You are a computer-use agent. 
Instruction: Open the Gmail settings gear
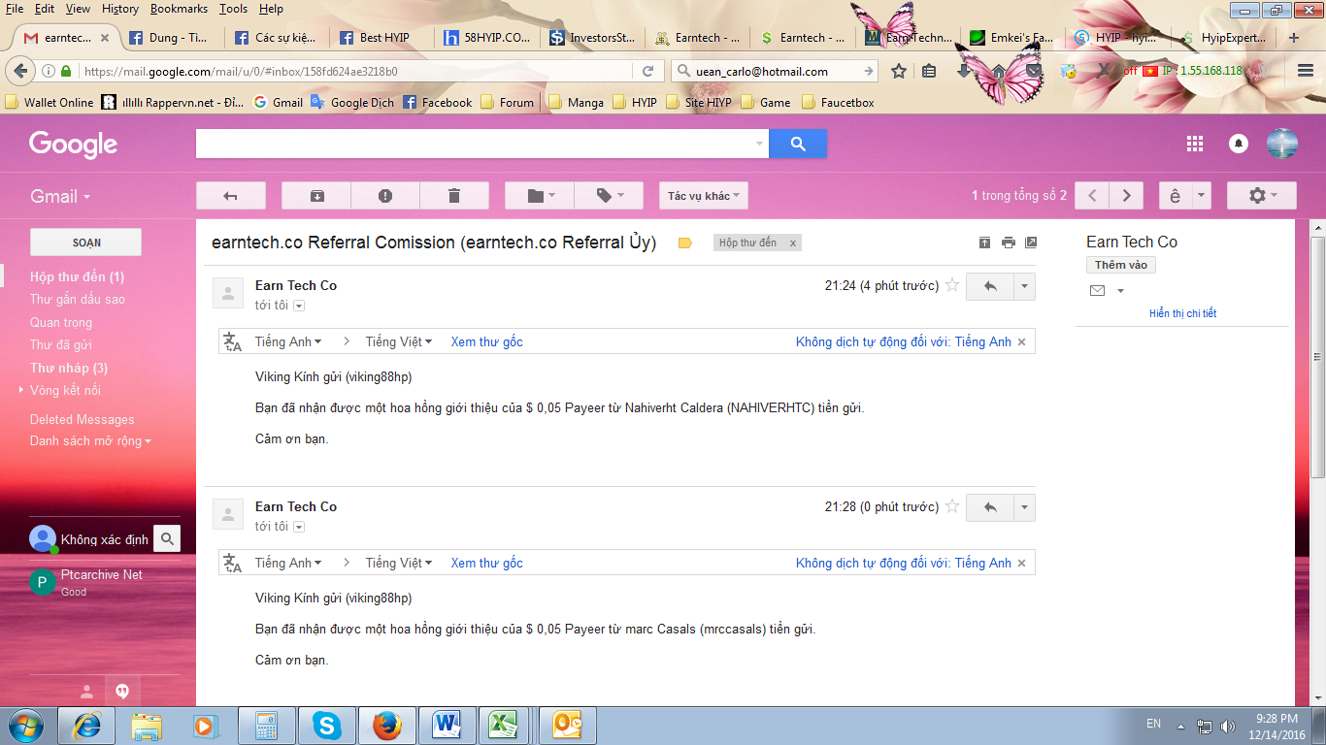1261,196
